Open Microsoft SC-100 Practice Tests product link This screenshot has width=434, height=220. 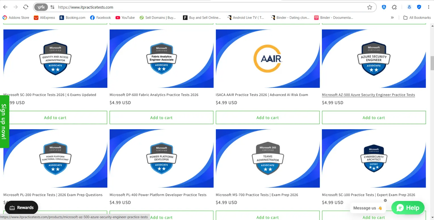point(368,195)
